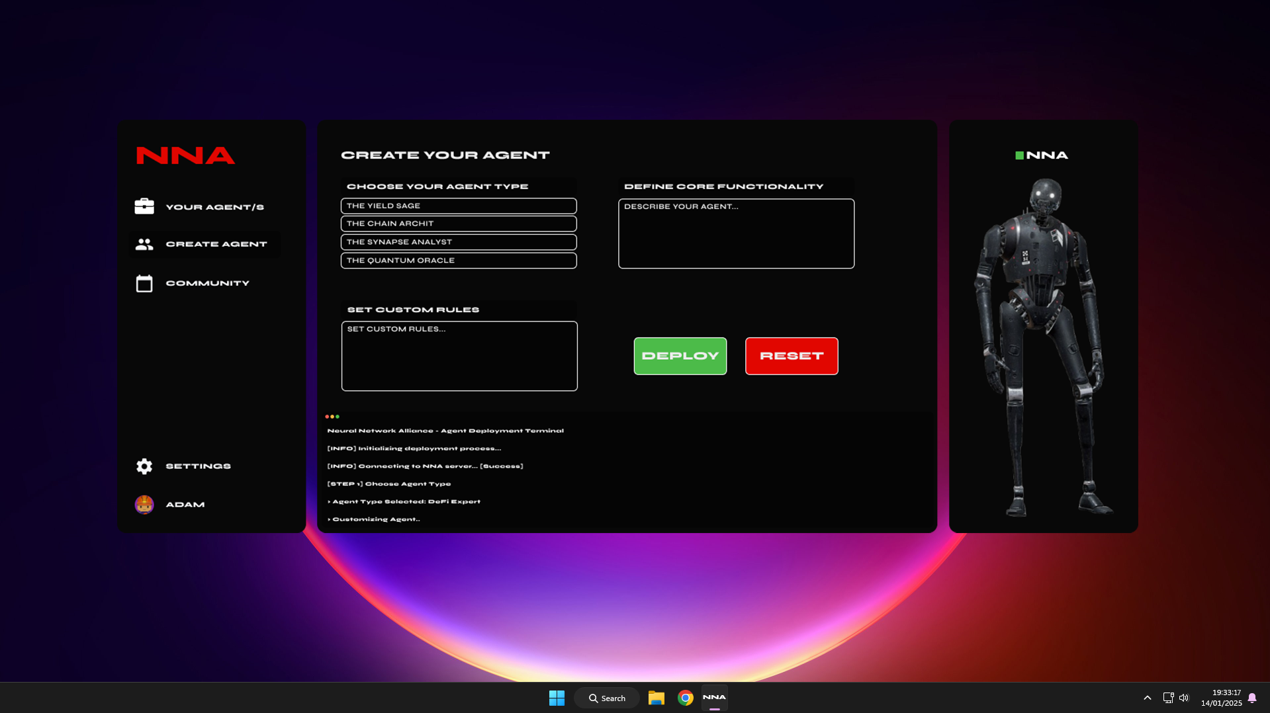
Task: Launch Google Chrome from the taskbar
Action: (x=685, y=698)
